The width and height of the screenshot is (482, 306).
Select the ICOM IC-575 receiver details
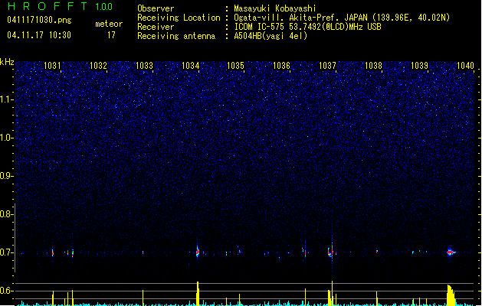pos(307,27)
